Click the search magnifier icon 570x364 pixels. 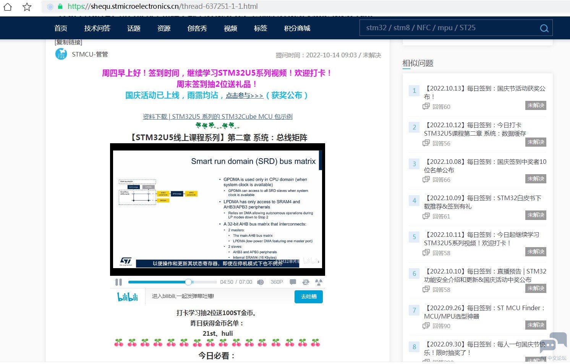544,28
